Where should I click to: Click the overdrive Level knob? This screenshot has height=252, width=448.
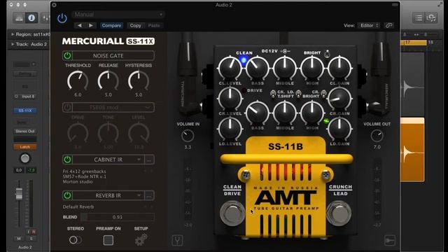click(139, 132)
